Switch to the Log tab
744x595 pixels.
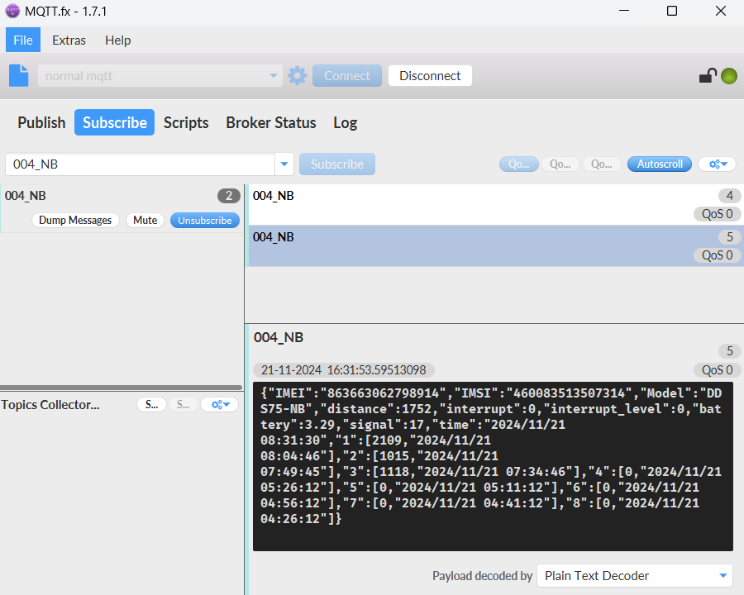click(345, 122)
